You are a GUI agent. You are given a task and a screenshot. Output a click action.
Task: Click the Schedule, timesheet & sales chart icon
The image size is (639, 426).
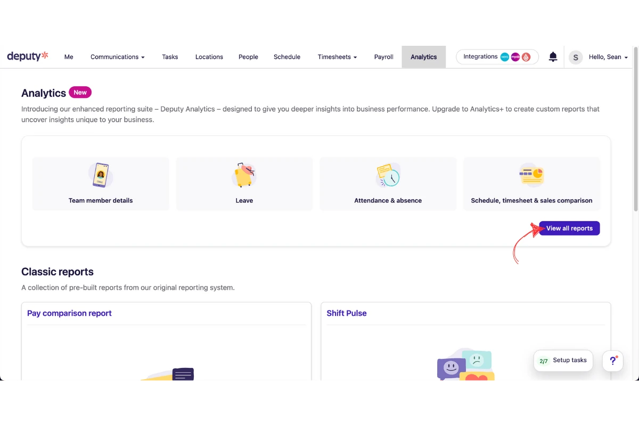pyautogui.click(x=531, y=175)
